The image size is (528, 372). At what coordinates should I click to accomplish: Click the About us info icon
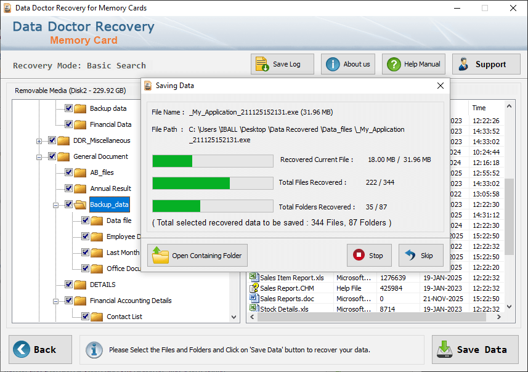[333, 64]
